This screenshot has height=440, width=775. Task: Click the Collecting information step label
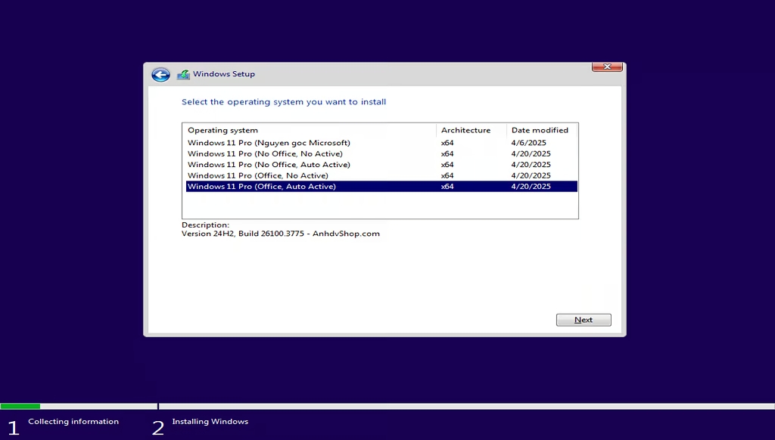(73, 421)
